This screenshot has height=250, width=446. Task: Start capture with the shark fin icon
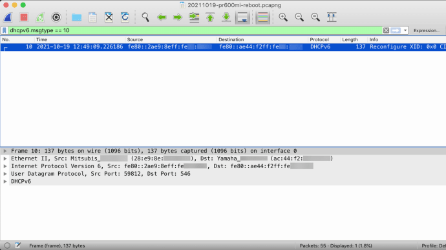tap(8, 17)
